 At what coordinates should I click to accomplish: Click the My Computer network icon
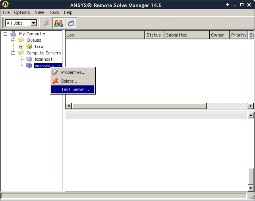(14, 34)
